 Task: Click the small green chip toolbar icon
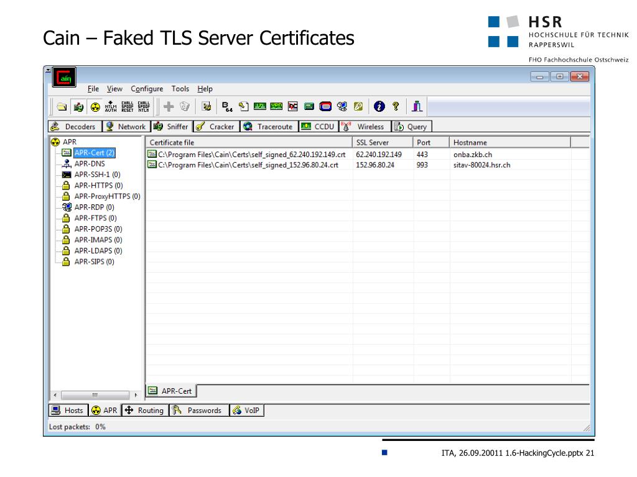click(309, 106)
